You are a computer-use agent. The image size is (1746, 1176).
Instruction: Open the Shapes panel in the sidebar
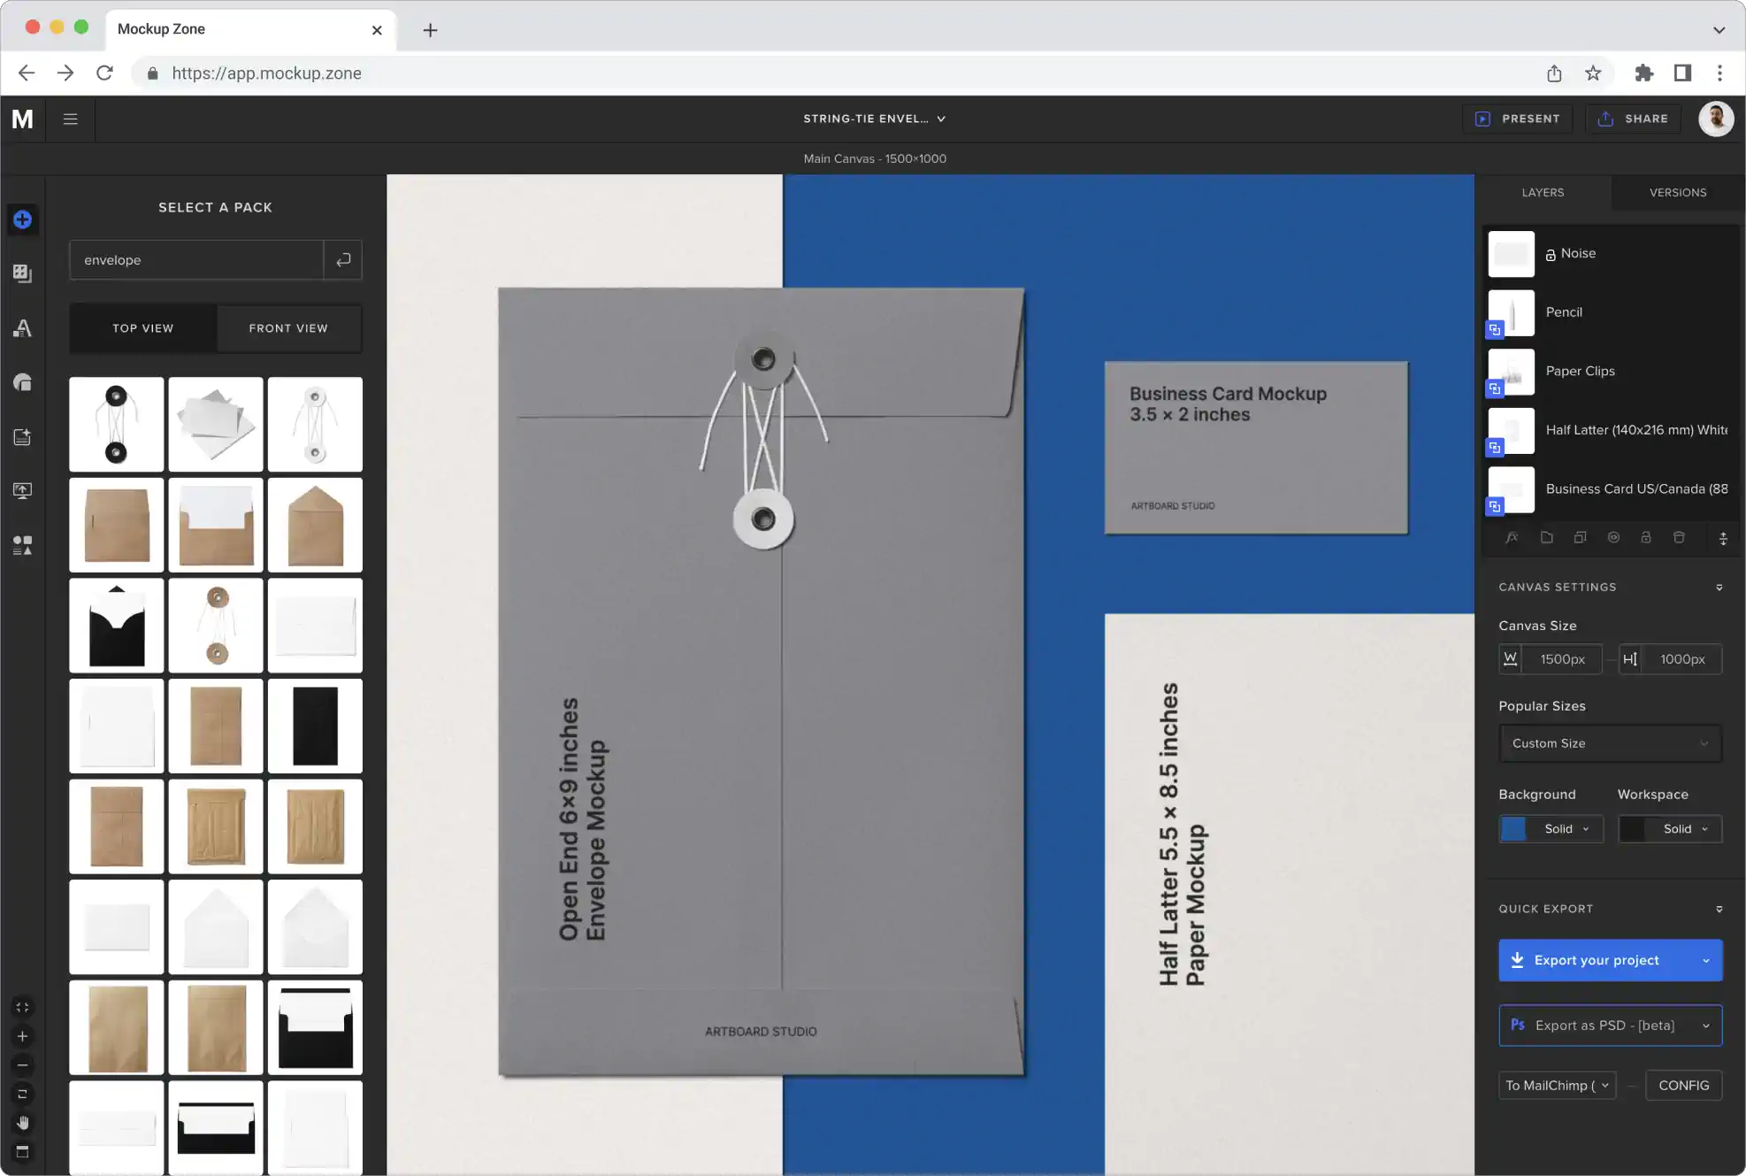(22, 382)
